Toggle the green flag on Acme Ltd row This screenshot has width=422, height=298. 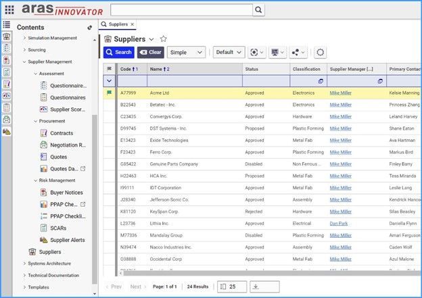coord(109,93)
